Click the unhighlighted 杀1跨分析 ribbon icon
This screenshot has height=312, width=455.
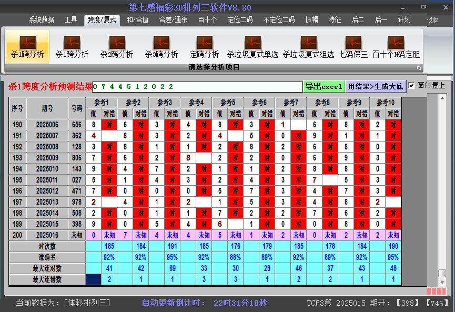tap(72, 46)
